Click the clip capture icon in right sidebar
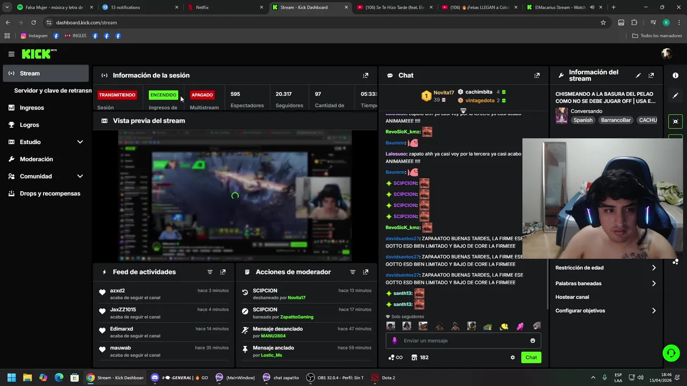The height and width of the screenshot is (386, 687). pyautogui.click(x=675, y=121)
